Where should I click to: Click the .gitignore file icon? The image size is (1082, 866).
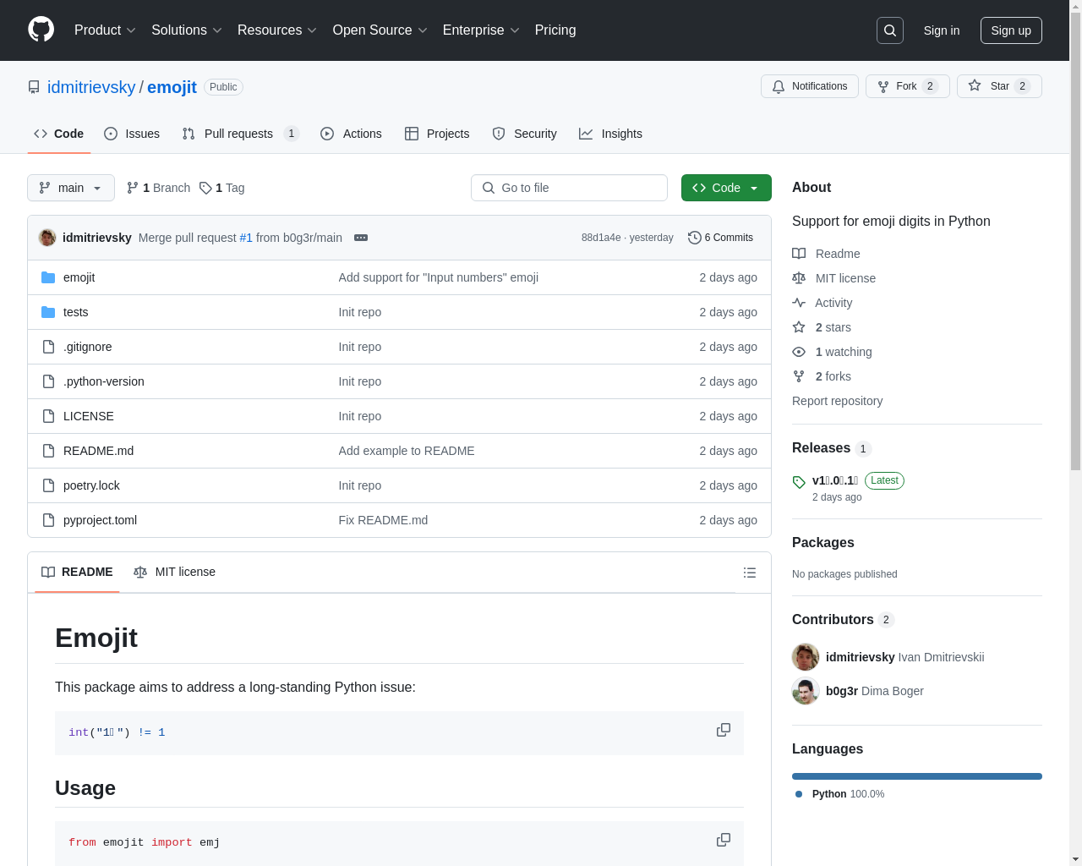(x=48, y=347)
